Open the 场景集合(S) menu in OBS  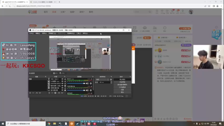tap(71, 33)
